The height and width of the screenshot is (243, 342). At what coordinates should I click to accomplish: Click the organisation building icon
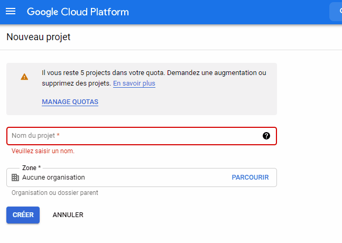(15, 177)
